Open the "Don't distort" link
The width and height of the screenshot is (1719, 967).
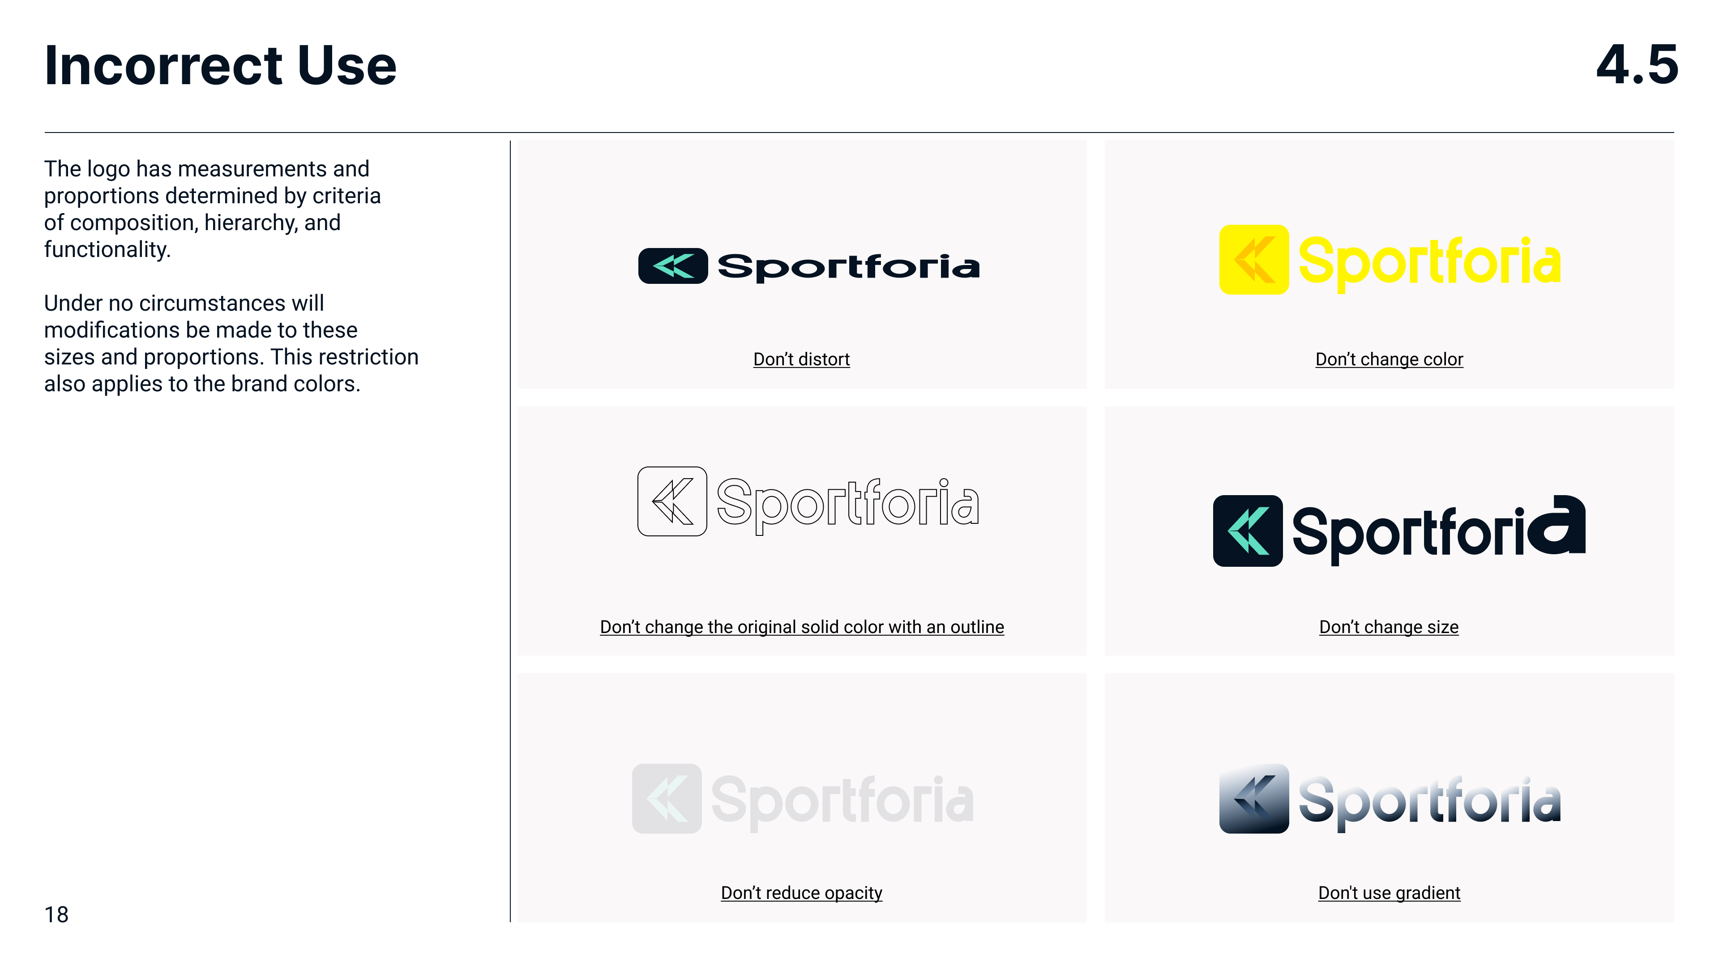coord(801,359)
